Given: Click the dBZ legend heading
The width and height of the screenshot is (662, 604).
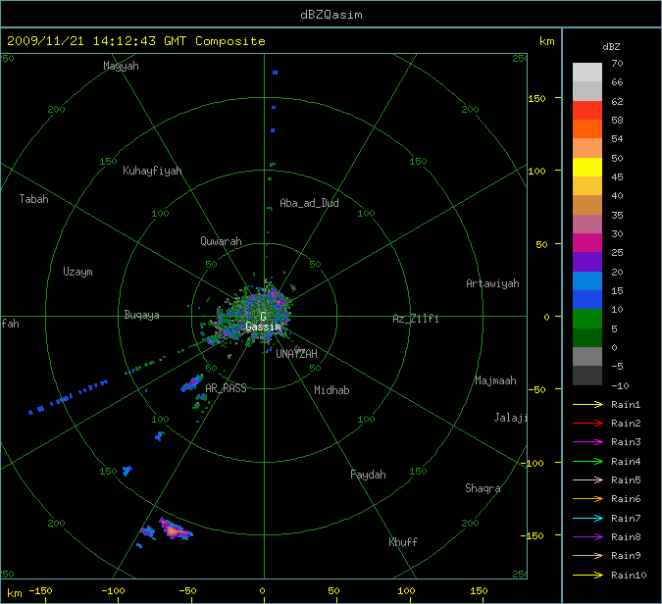Looking at the screenshot, I should pyautogui.click(x=611, y=47).
